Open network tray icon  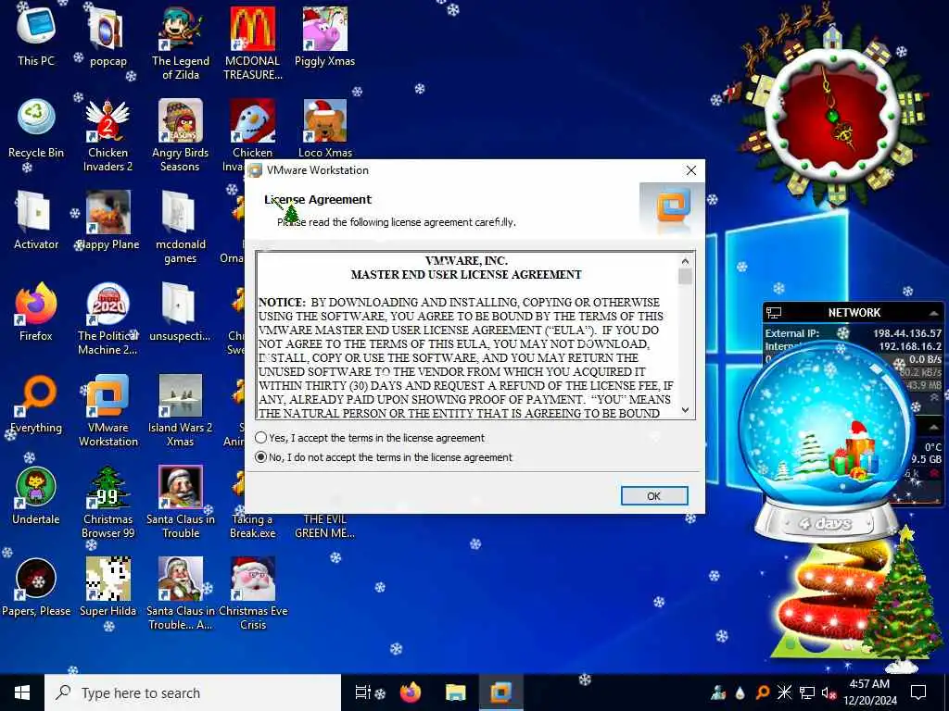807,692
